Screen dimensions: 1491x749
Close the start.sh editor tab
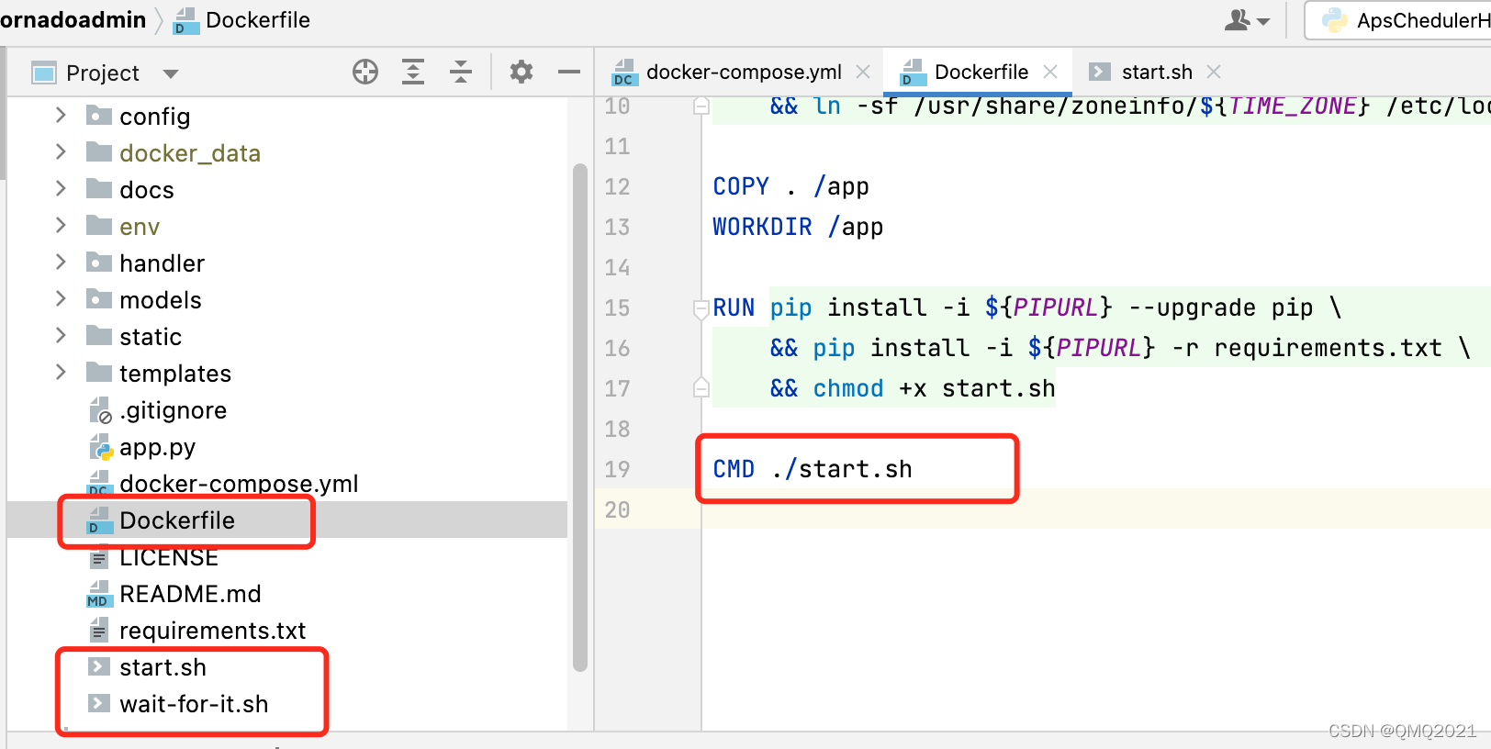pos(1214,72)
